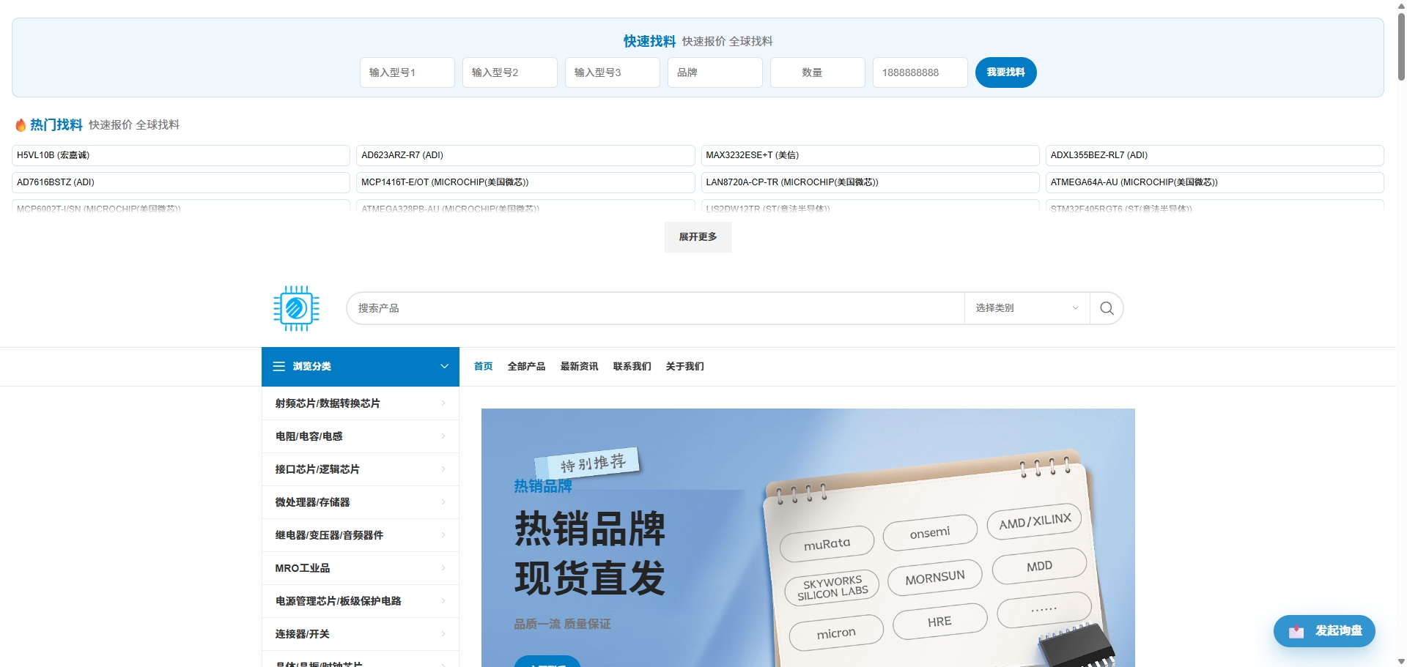Viewport: 1407px width, 667px height.
Task: Expand MRO工业品 category arrow
Action: (443, 568)
